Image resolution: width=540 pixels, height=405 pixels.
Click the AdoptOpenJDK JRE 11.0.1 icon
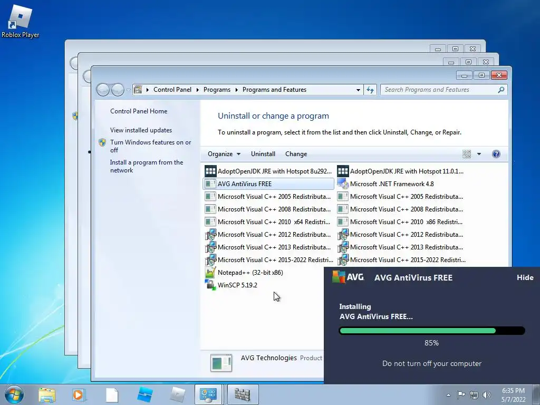coord(343,171)
